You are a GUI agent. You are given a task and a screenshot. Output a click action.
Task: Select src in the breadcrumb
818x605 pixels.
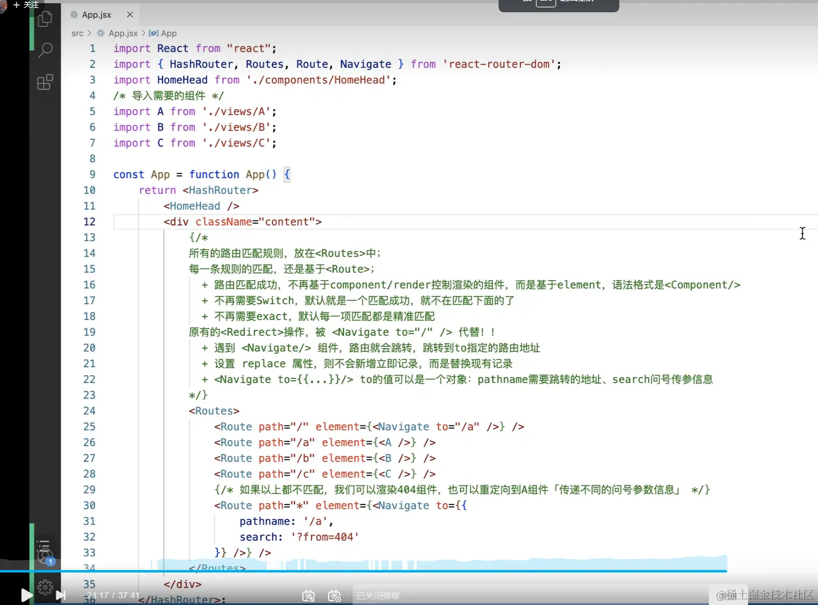(x=77, y=33)
